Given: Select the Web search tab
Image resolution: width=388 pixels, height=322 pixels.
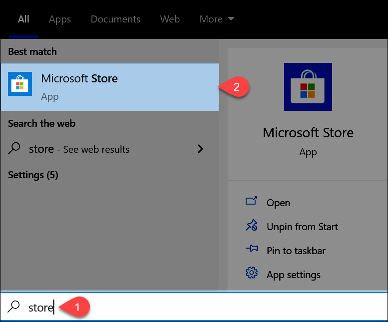Looking at the screenshot, I should 170,19.
